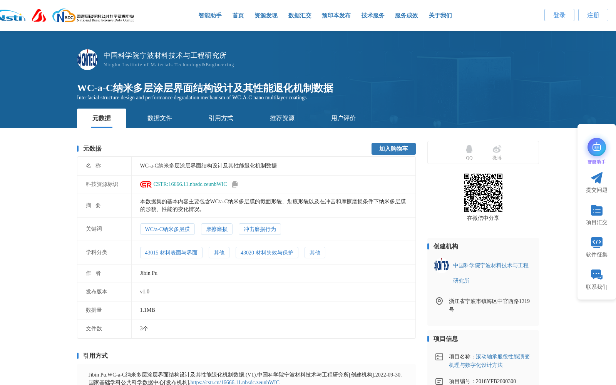616x385 pixels.
Task: Open the CSTR:16666.11.nbsdc.zeunbWIC link
Action: click(x=190, y=184)
